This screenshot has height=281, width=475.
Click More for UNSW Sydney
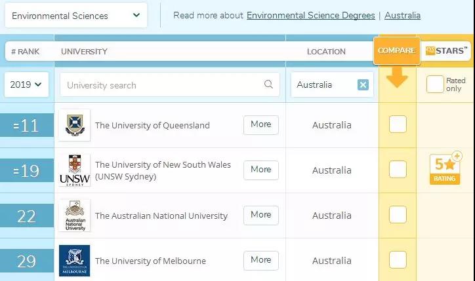(261, 170)
